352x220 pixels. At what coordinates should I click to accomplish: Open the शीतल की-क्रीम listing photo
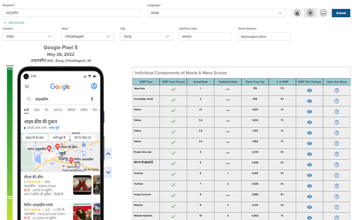[82, 185]
